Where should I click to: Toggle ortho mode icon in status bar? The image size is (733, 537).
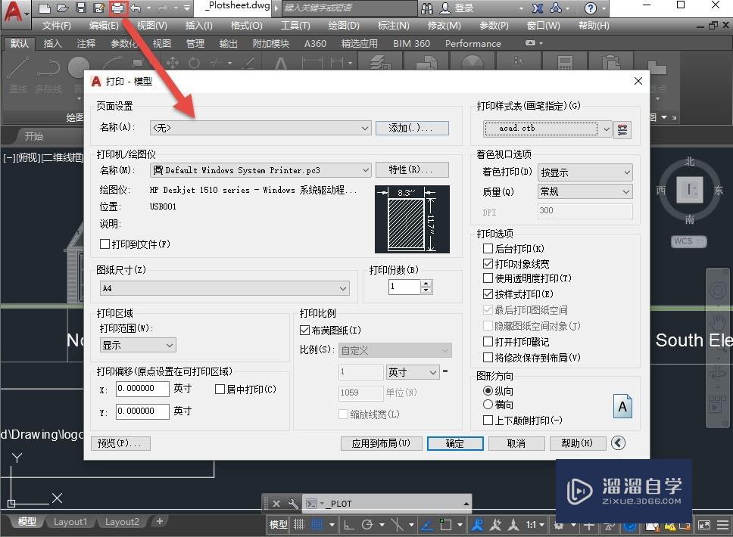pos(349,524)
